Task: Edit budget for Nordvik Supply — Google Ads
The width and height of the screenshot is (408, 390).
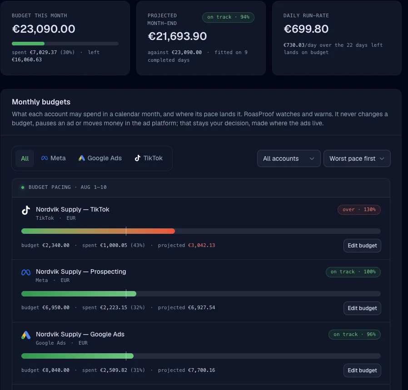Action: (x=362, y=370)
